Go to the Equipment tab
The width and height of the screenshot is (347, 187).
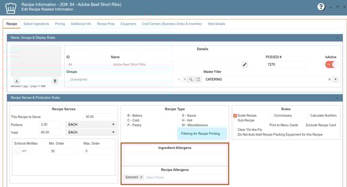click(x=128, y=24)
